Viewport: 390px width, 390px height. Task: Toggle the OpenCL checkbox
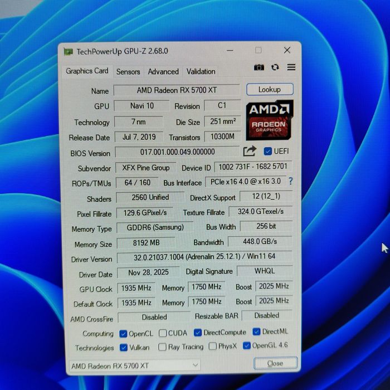click(123, 334)
